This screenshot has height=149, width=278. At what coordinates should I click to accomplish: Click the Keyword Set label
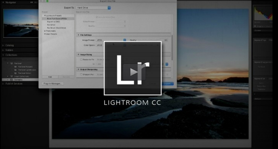point(260,79)
